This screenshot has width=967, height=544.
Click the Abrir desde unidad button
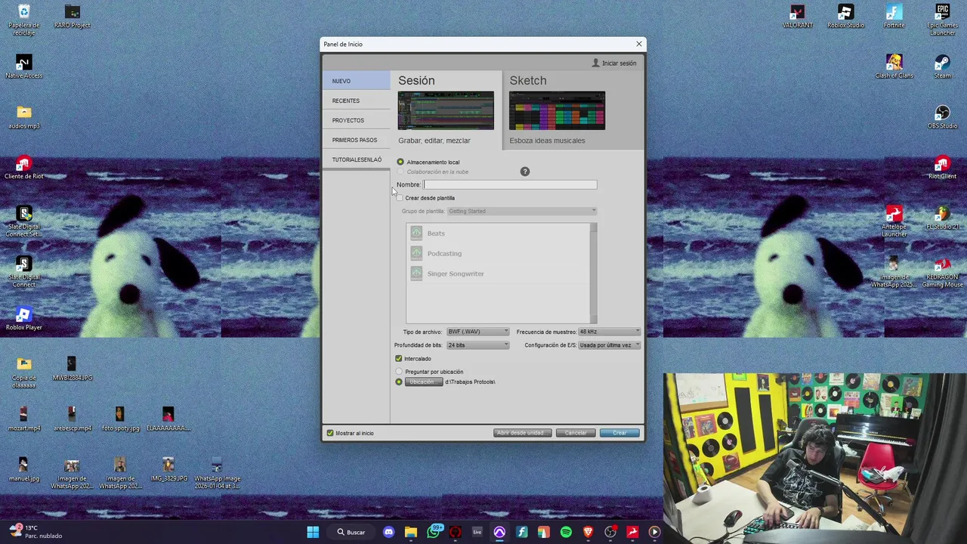click(522, 433)
